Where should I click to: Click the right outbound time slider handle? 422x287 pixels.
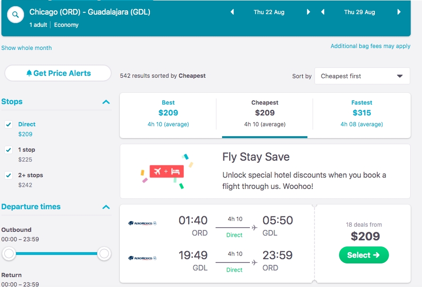104,254
